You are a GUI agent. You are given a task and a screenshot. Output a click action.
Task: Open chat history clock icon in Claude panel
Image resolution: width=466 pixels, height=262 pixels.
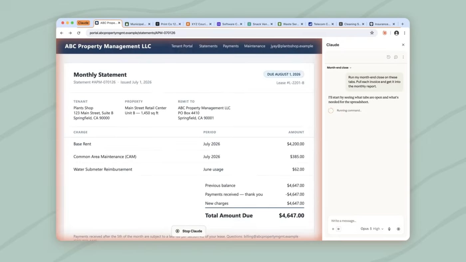[388, 57]
